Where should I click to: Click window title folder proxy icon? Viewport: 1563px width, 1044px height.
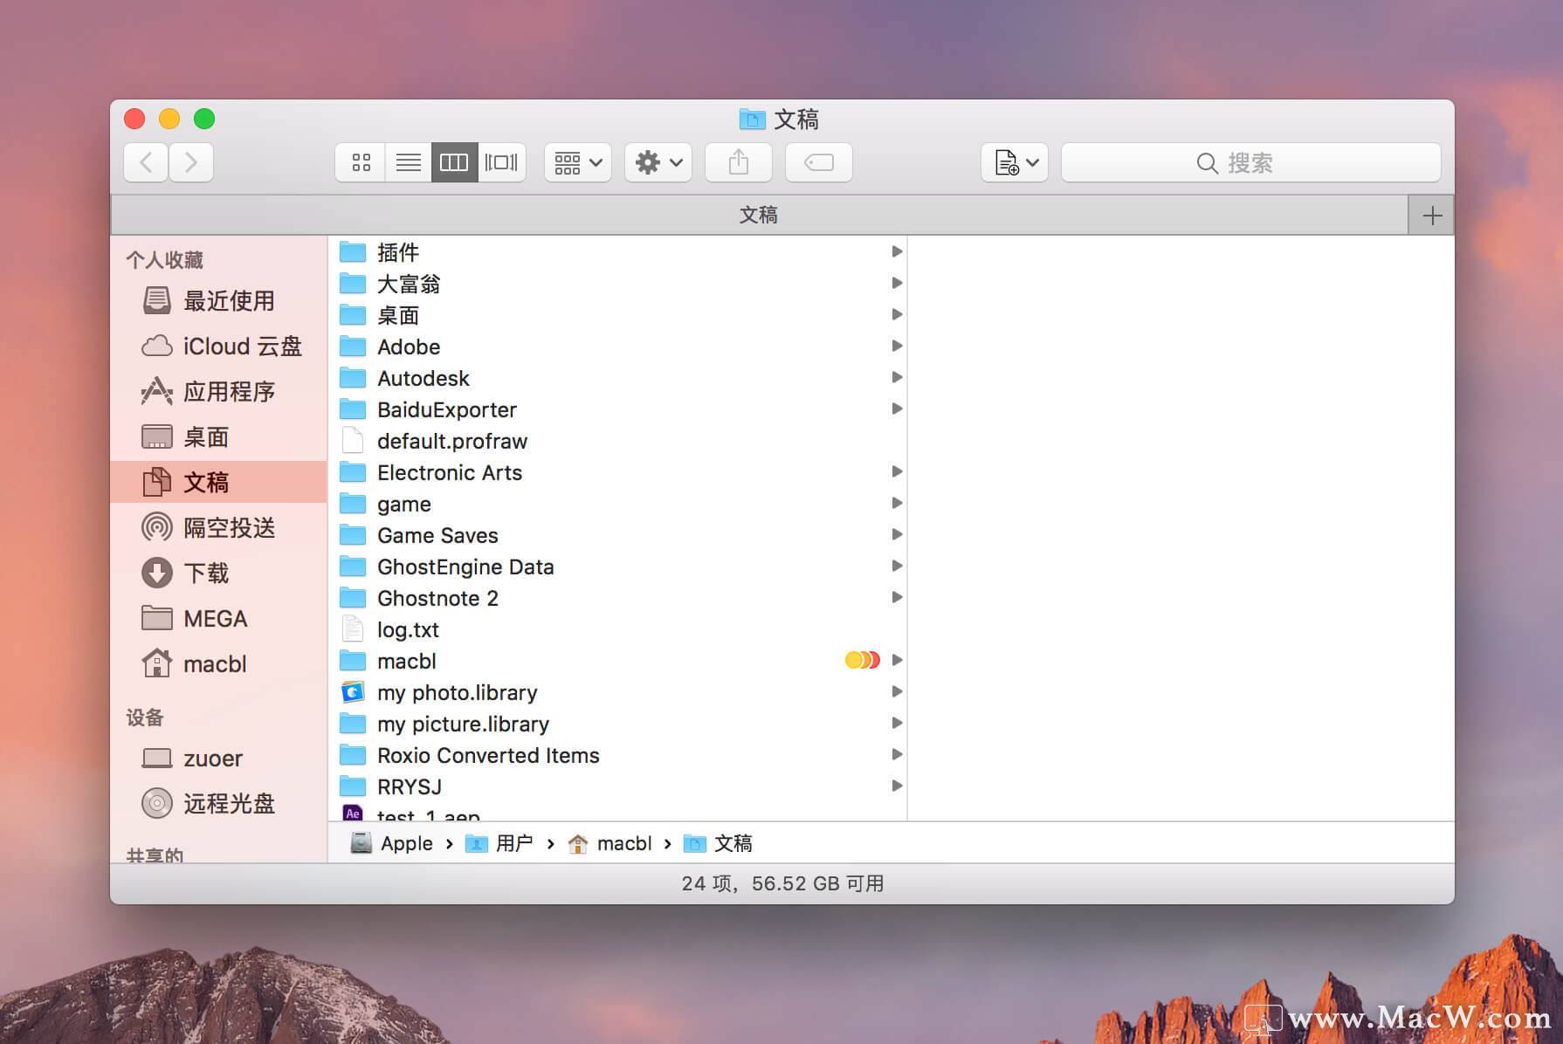(x=752, y=119)
